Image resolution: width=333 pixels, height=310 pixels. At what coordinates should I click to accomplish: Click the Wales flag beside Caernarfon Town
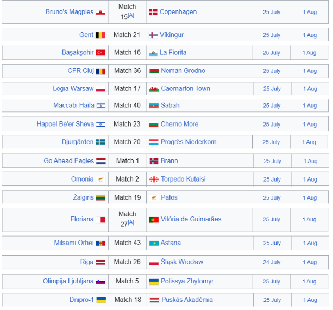pos(154,89)
